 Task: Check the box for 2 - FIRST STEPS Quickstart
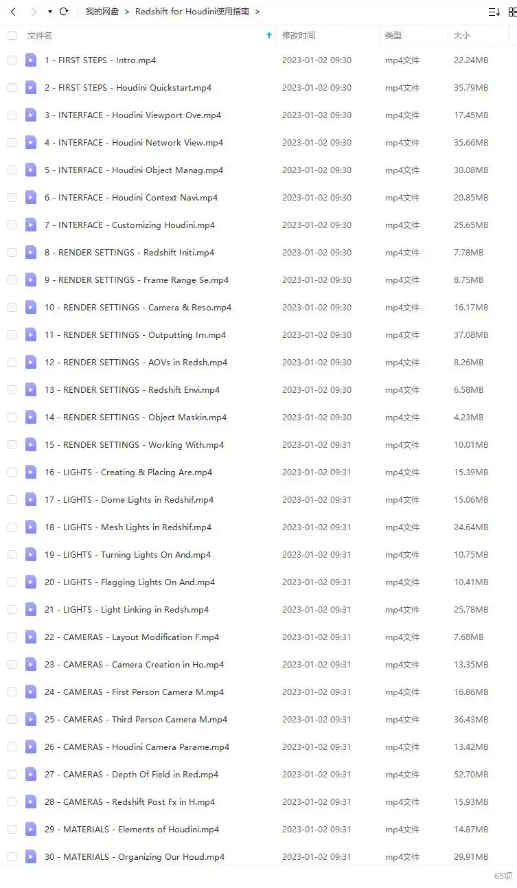tap(12, 88)
